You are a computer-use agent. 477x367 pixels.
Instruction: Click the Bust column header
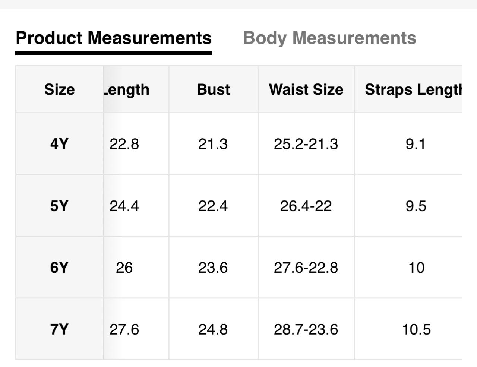click(213, 89)
